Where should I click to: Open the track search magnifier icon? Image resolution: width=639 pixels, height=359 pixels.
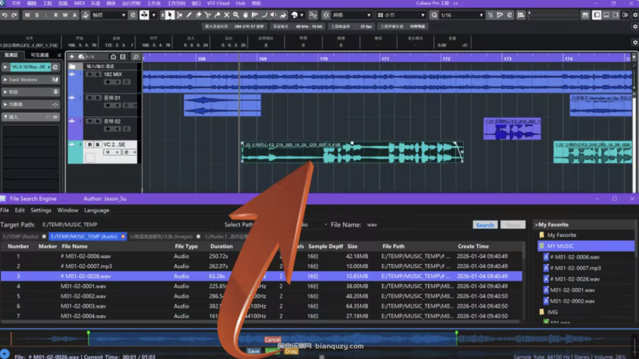click(135, 57)
